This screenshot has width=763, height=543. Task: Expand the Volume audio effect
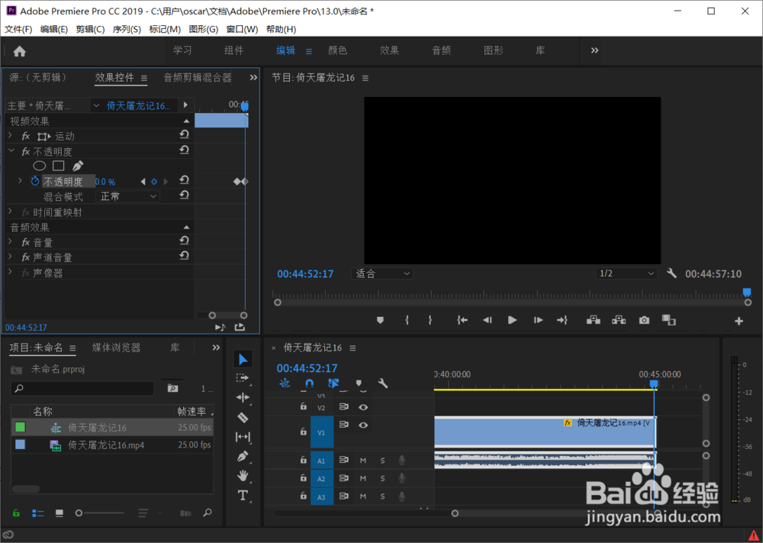tap(11, 241)
